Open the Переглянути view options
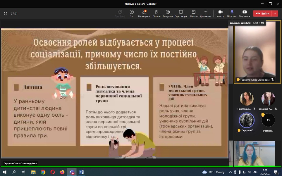This screenshot has width=282, height=176. 181,13
